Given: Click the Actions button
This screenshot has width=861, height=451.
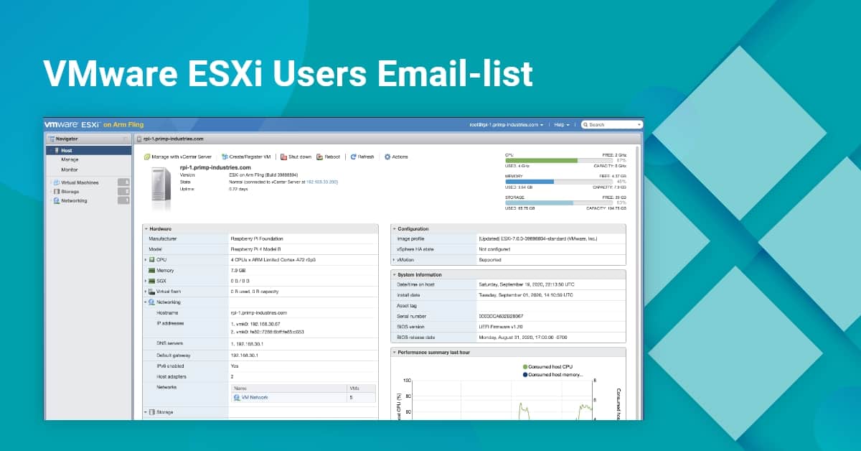Looking at the screenshot, I should 396,157.
